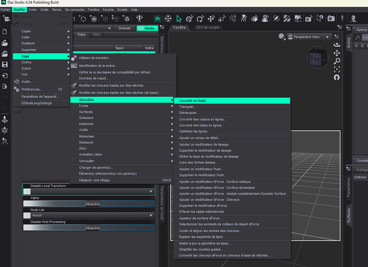Image resolution: width=368 pixels, height=267 pixels.
Task: Click the Import file icon
Action: [x=5, y=75]
